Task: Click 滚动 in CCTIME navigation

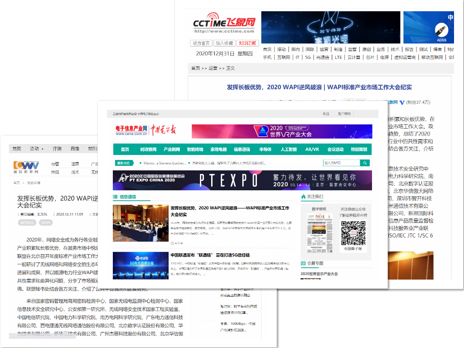Action: (x=281, y=49)
